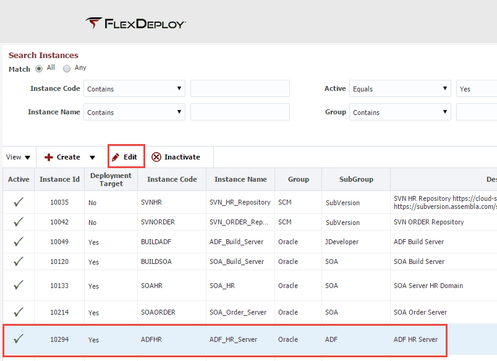Click the Instance Code search text field
Screen dimensions: 497x361
240,88
